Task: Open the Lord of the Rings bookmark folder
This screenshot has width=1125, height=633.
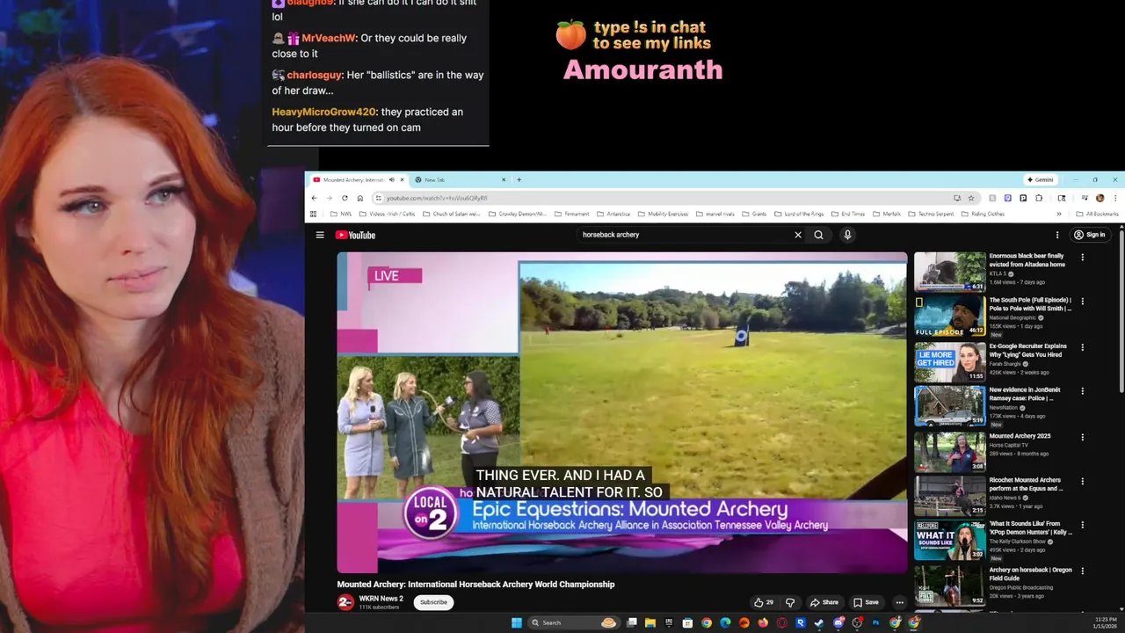Action: [x=799, y=214]
